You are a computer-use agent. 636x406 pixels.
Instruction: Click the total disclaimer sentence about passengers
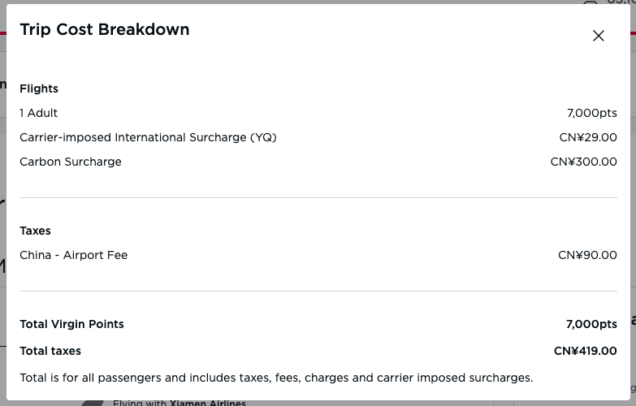(x=276, y=378)
